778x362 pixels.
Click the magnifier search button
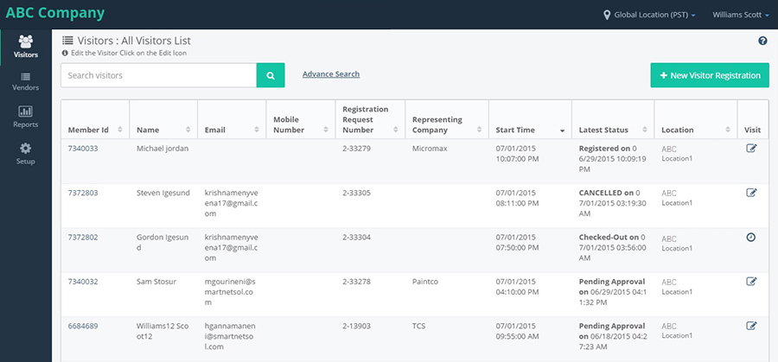click(x=271, y=75)
